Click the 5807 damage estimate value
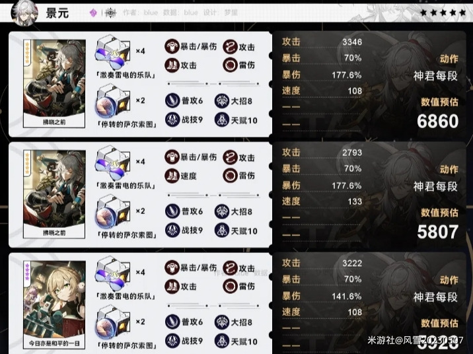Viewport: 473px width, 354px height. [x=438, y=232]
